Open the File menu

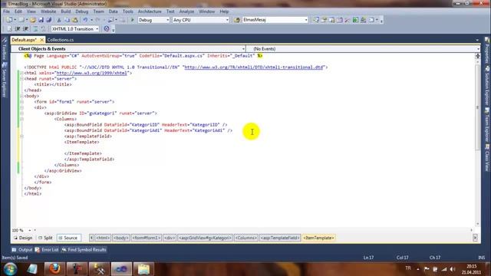click(x=6, y=11)
